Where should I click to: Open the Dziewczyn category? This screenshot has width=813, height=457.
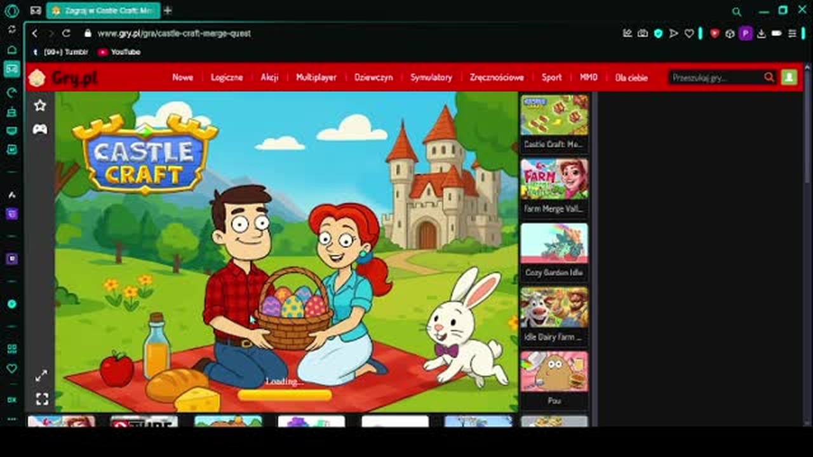(373, 77)
